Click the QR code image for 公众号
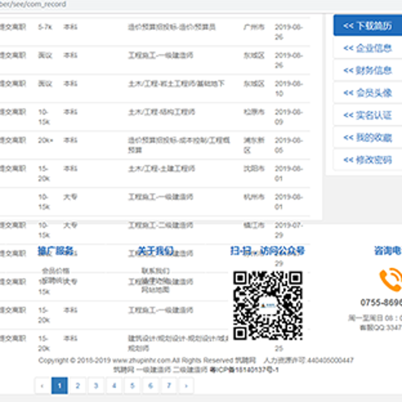This screenshot has width=402, height=402. pyautogui.click(x=268, y=306)
